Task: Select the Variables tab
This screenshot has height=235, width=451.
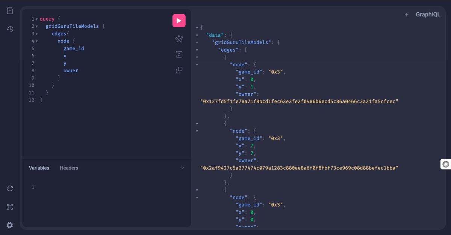Action: (39, 168)
